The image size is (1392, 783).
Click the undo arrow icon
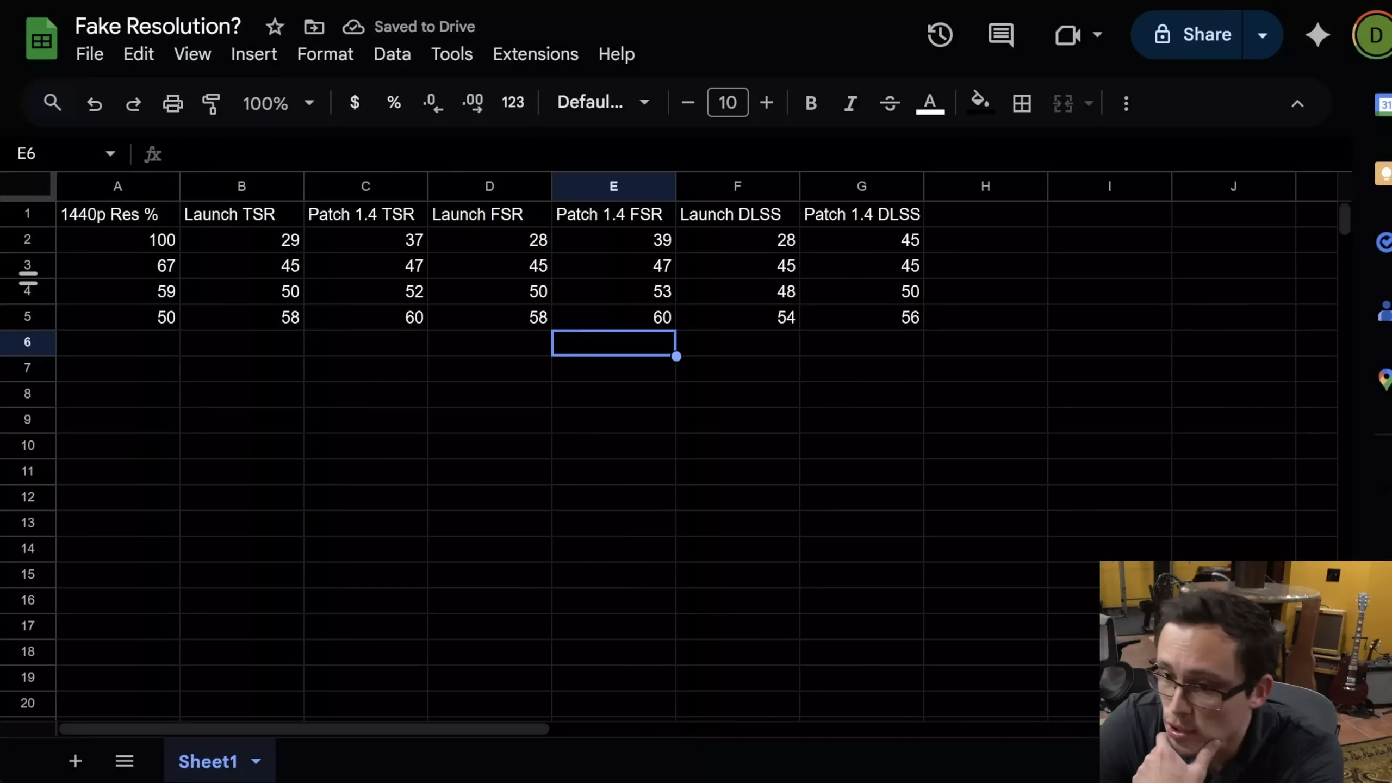pyautogui.click(x=94, y=103)
